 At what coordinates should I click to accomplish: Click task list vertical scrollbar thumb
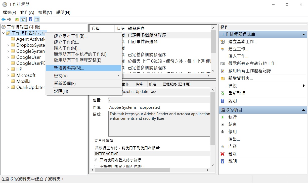pyautogui.click(x=213, y=42)
